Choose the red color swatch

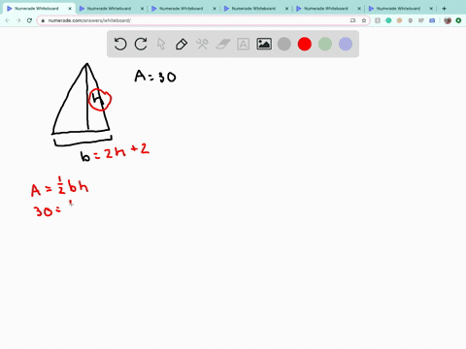[305, 44]
